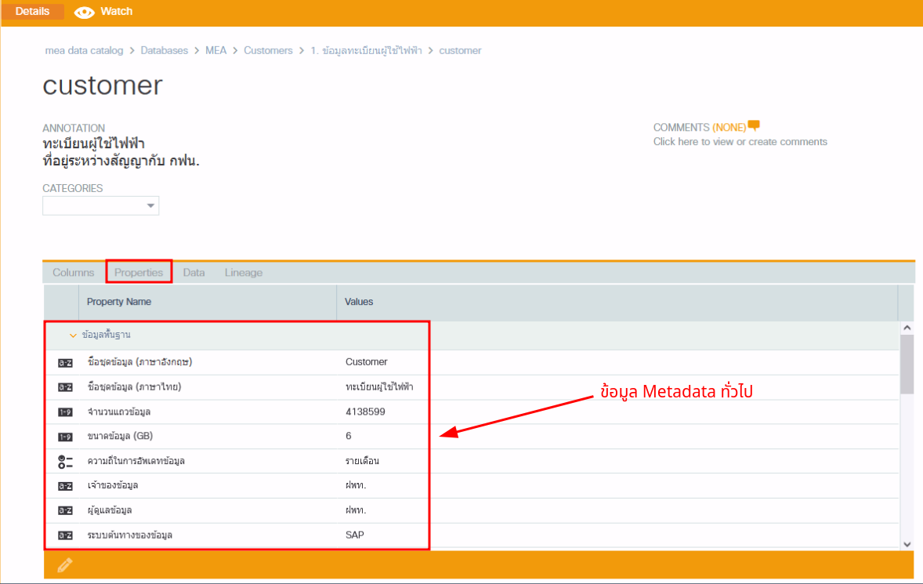
Task: Click the pencil edit icon in bottom bar
Action: 65,564
